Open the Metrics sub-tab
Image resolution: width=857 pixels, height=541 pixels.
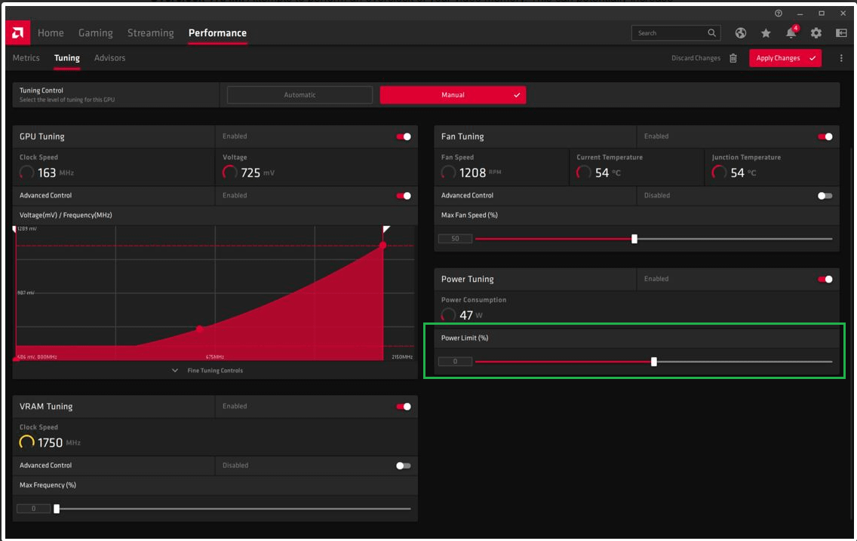(26, 58)
